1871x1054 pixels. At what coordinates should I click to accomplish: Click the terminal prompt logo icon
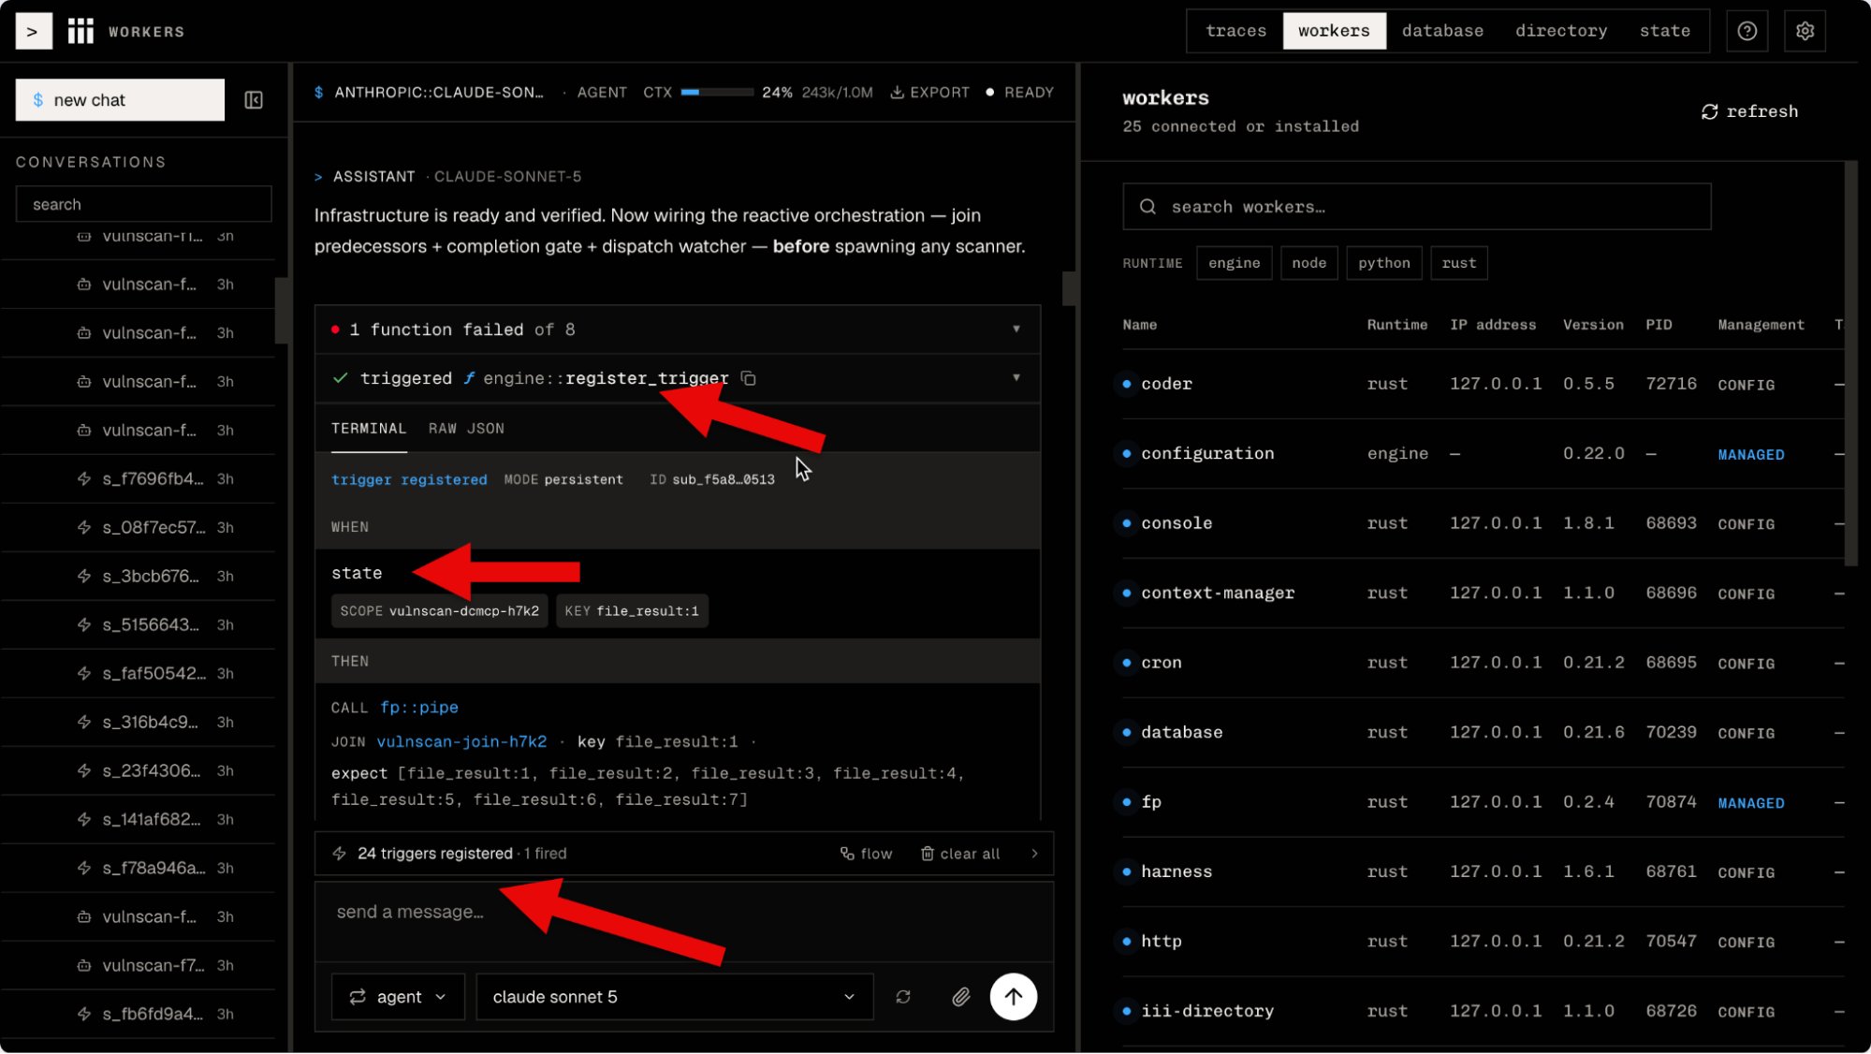[x=34, y=31]
